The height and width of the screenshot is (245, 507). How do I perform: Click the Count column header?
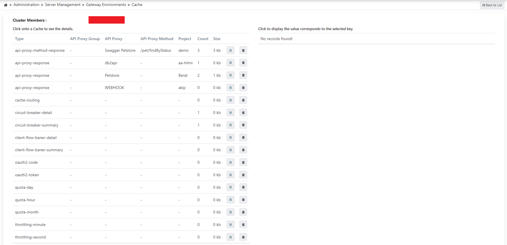pyautogui.click(x=203, y=39)
